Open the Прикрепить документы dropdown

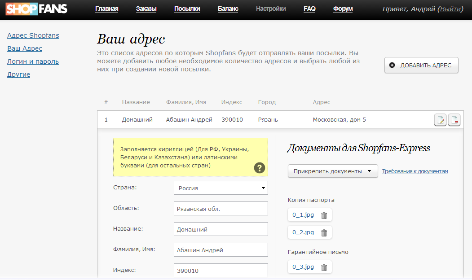tap(332, 171)
